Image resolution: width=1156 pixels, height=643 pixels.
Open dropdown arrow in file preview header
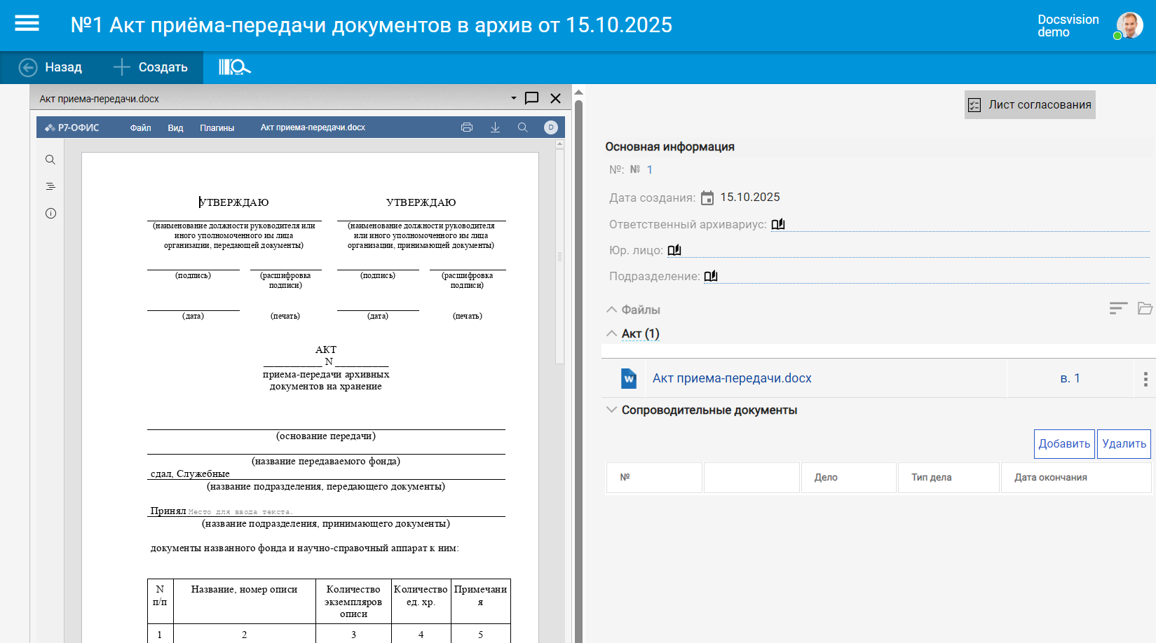click(513, 98)
